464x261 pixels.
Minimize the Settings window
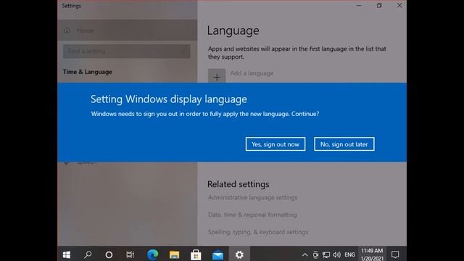[x=359, y=5]
